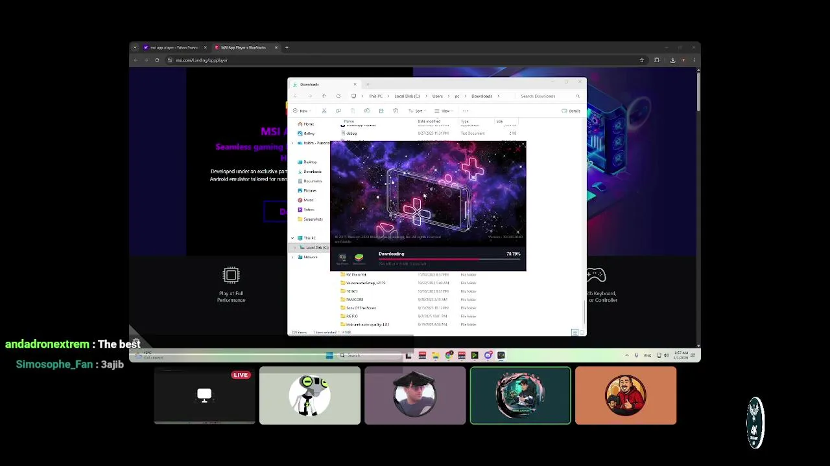The width and height of the screenshot is (830, 466).
Task: Reload the msi.com page
Action: (x=157, y=60)
